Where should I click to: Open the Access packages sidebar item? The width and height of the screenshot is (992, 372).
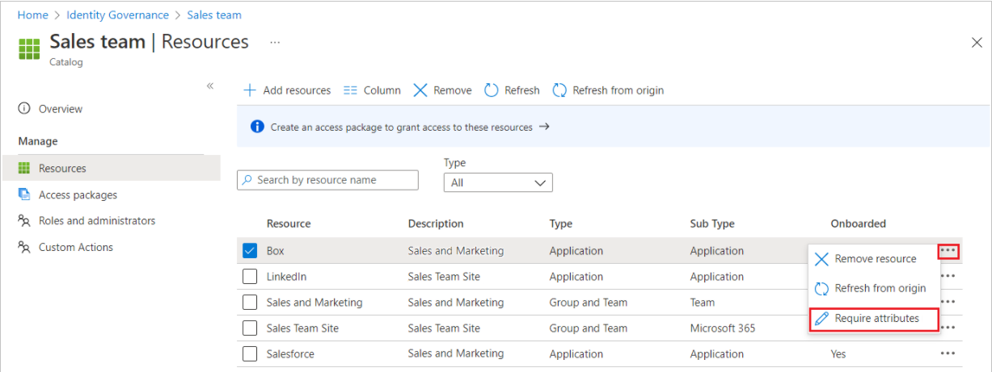click(78, 194)
